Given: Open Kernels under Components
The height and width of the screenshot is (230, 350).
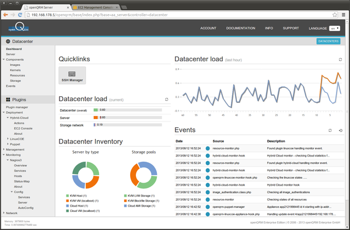Looking at the screenshot, I should (x=15, y=70).
